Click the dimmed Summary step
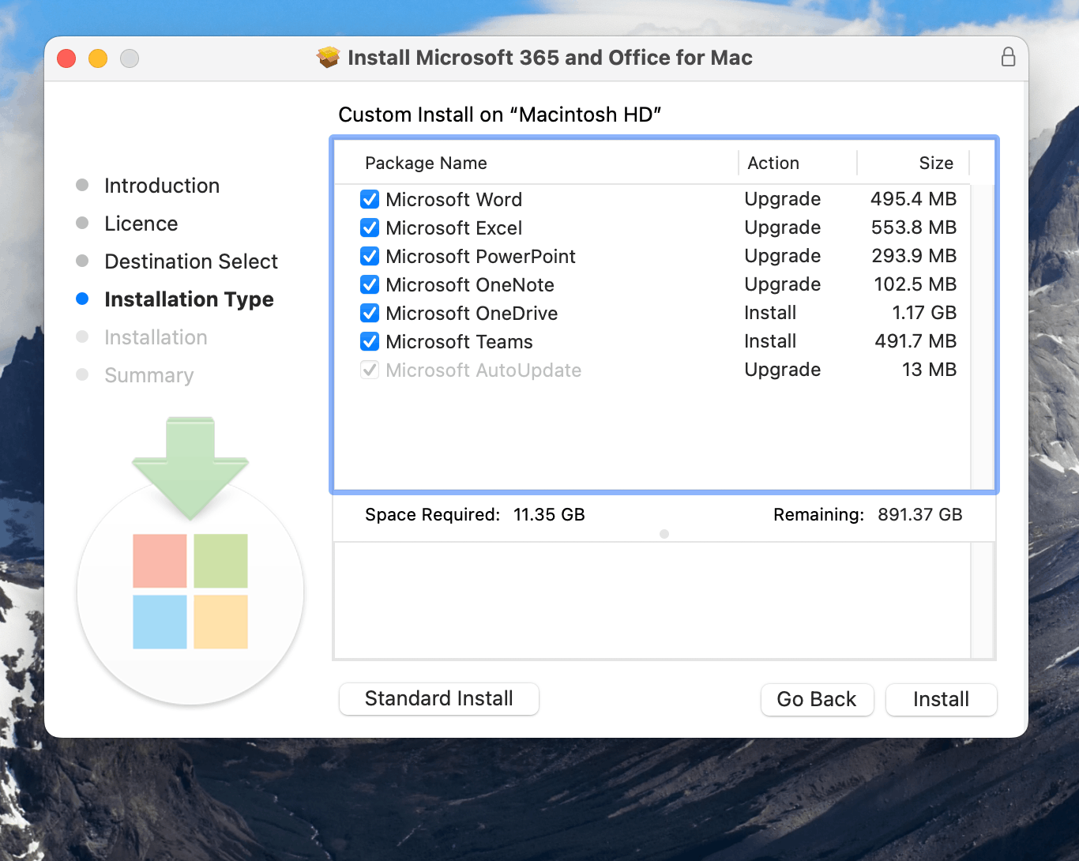Screen dimensions: 1079x861 [x=149, y=375]
